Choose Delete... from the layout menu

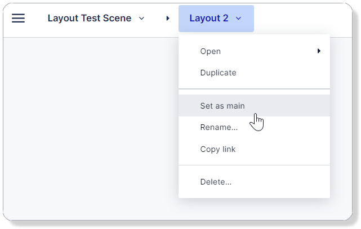pos(216,182)
